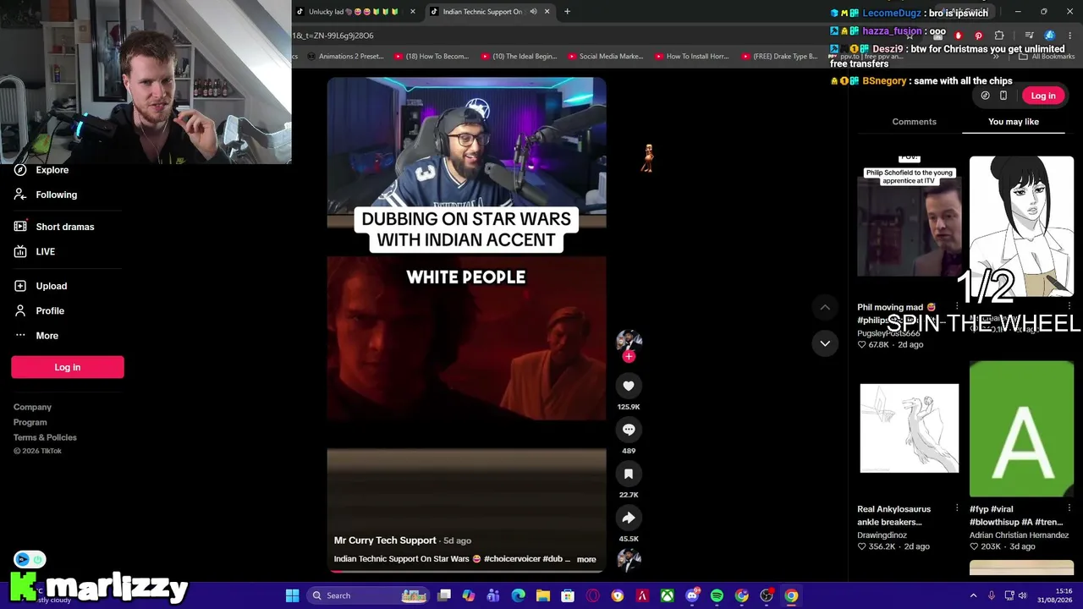Screen dimensions: 1083x609
Task: Open Discord from the taskbar
Action: [x=692, y=595]
